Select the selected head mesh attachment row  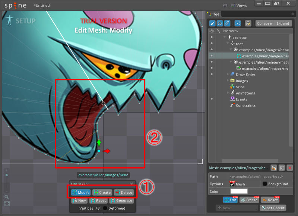click(248, 55)
